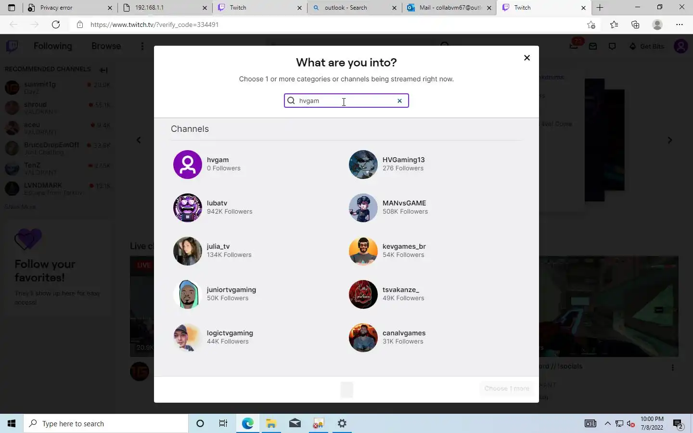Close the 'What are you into?' dialog
693x433 pixels.
pyautogui.click(x=527, y=58)
